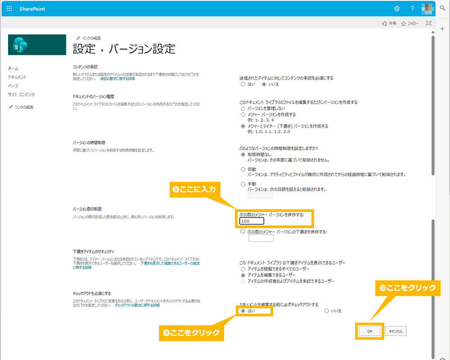Select the はい checkout radio button
The image size is (450, 360).
[x=242, y=310]
